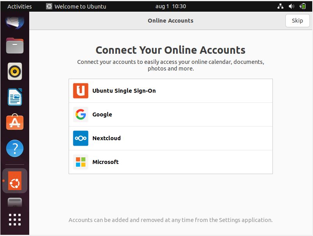This screenshot has width=313, height=236.
Task: Open the Activities overview
Action: tap(19, 6)
